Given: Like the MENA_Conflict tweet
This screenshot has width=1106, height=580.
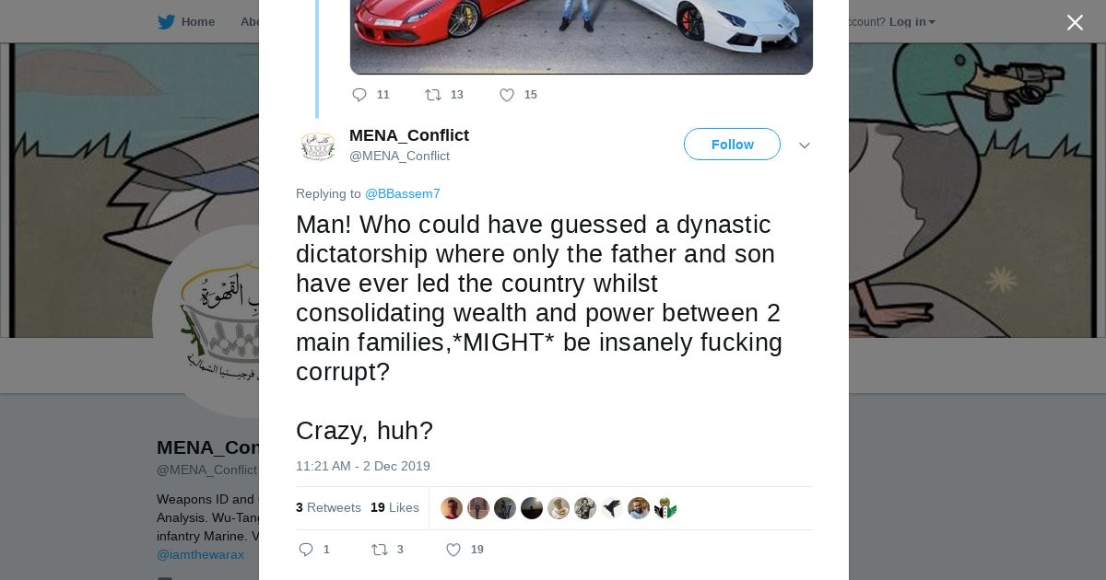Looking at the screenshot, I should coord(453,550).
